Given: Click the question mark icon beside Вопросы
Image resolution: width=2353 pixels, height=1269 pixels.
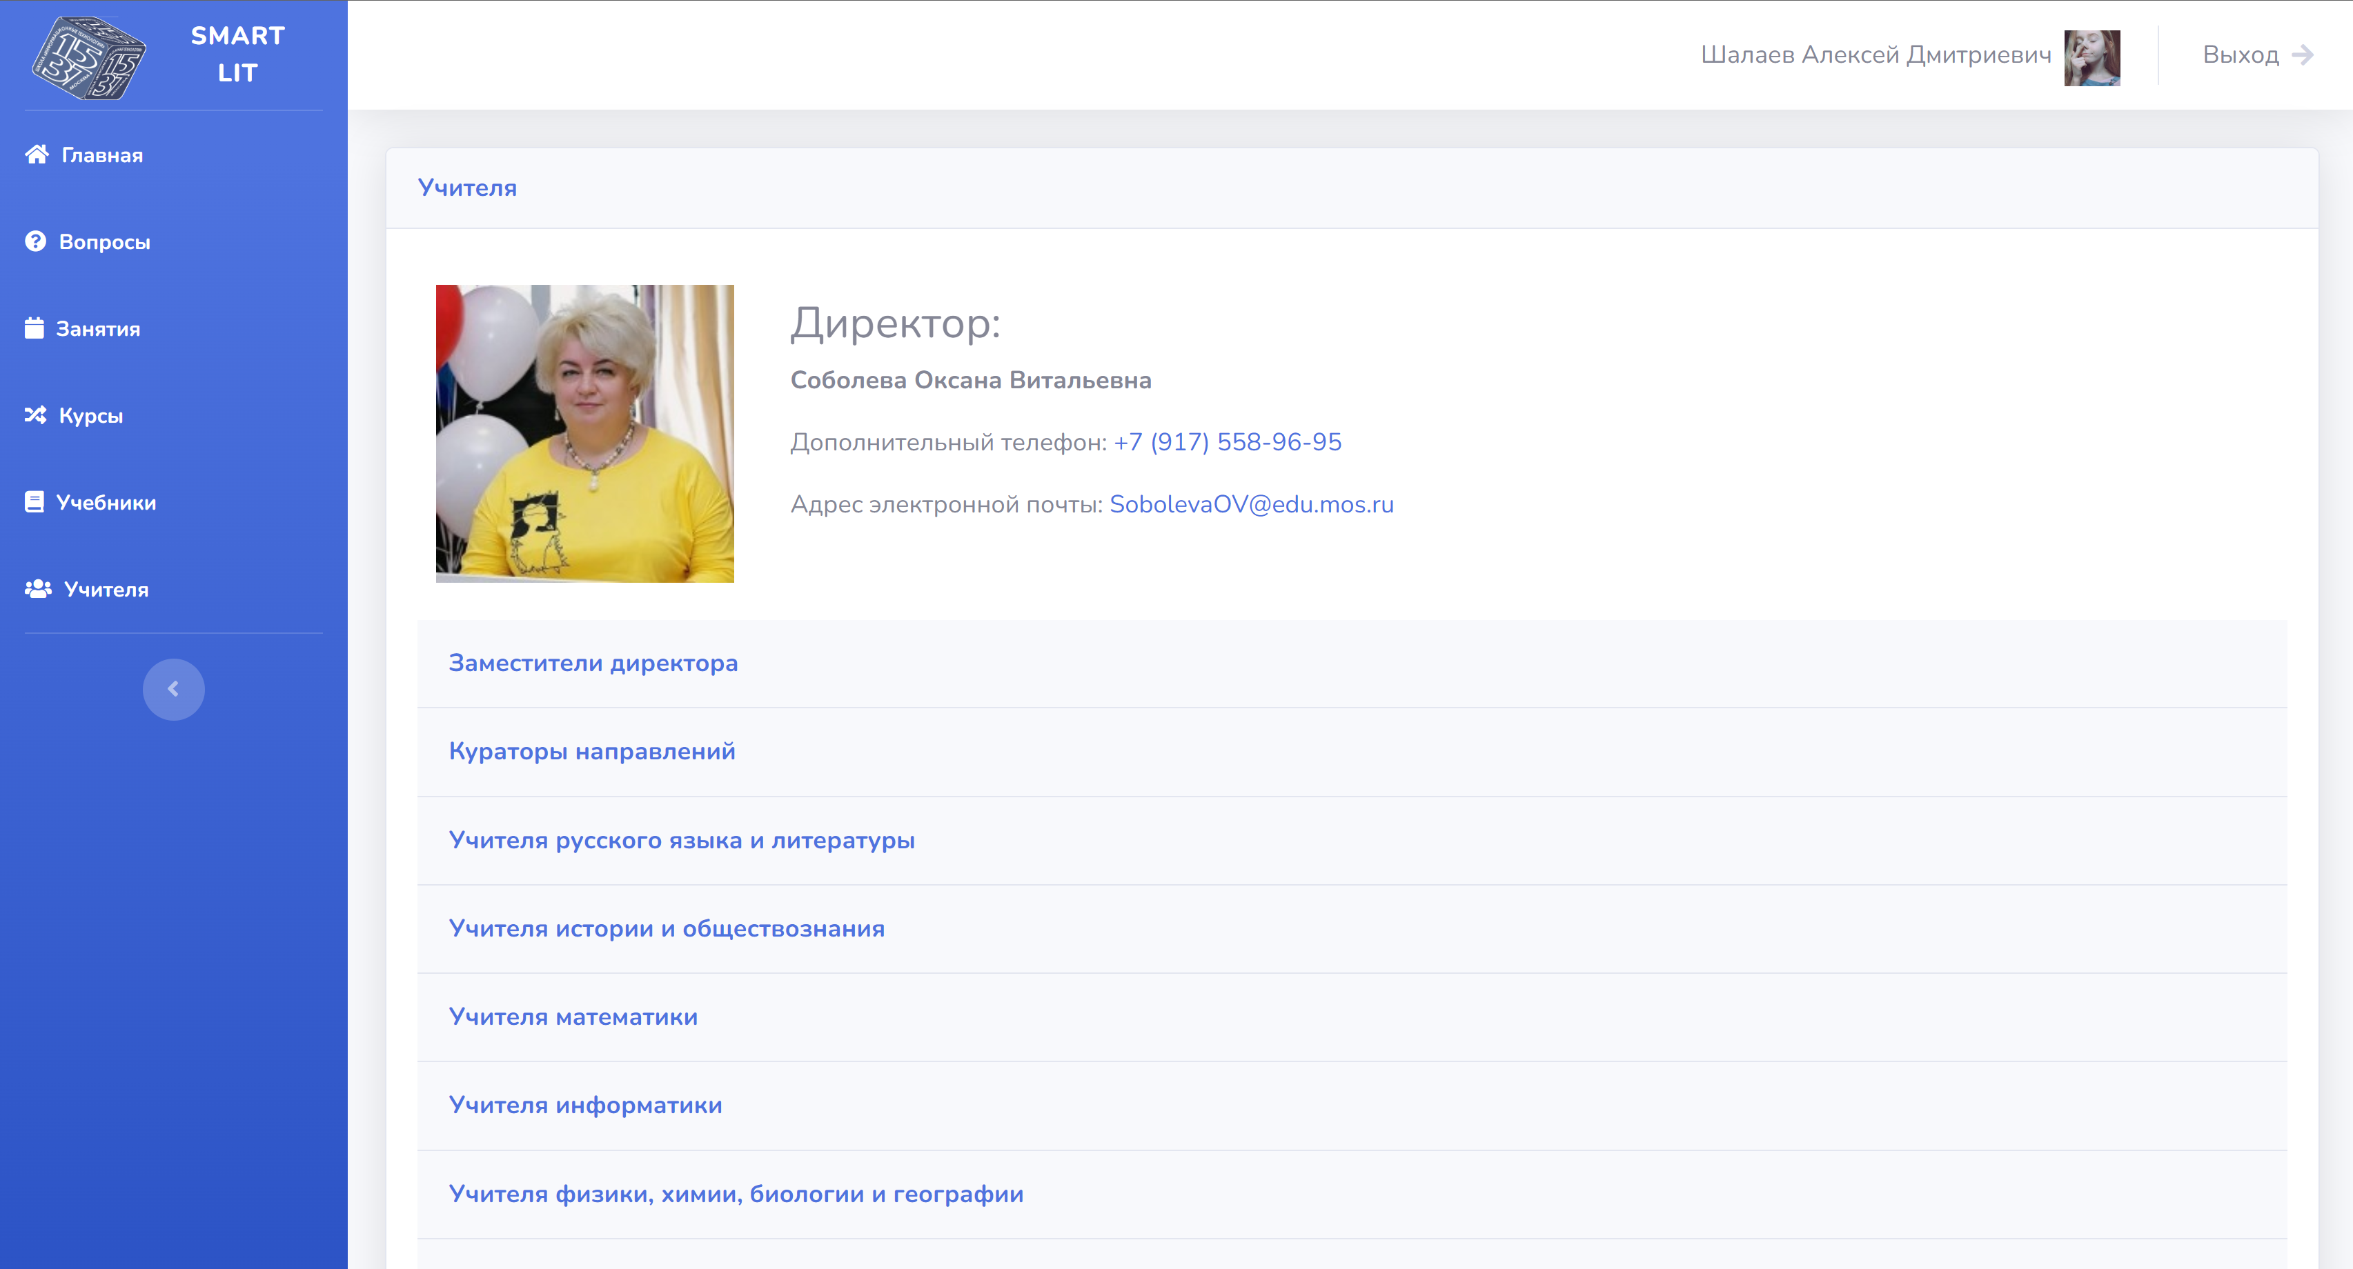Looking at the screenshot, I should (x=36, y=241).
